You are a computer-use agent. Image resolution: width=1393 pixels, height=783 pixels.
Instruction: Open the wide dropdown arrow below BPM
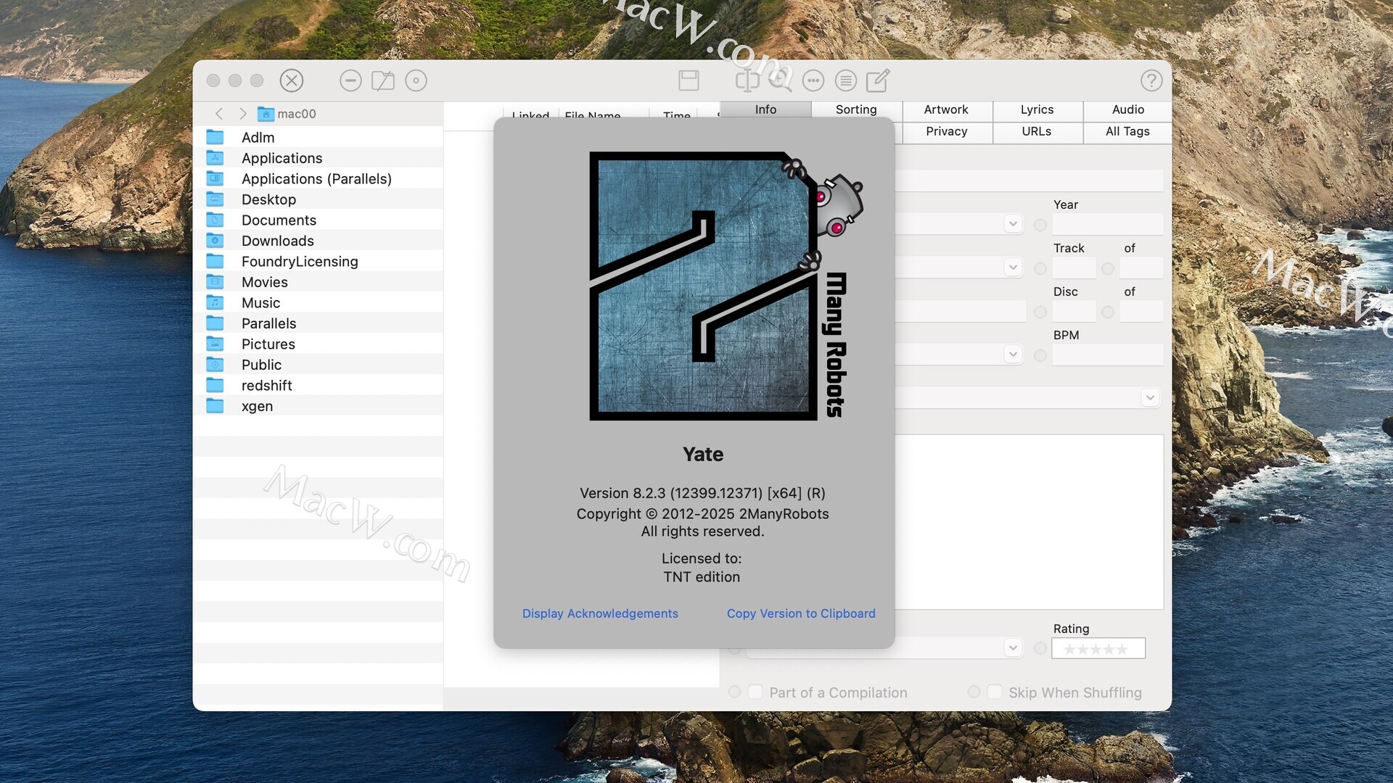point(1150,398)
